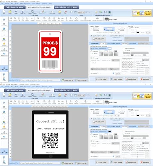The width and height of the screenshot is (153, 166).
Task: Select Rectangle label shape in top window
Action: (x=92, y=30)
